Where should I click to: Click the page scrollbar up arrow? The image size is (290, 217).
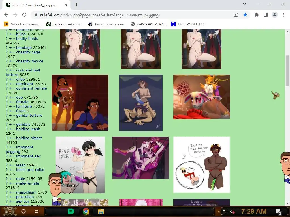(x=288, y=32)
